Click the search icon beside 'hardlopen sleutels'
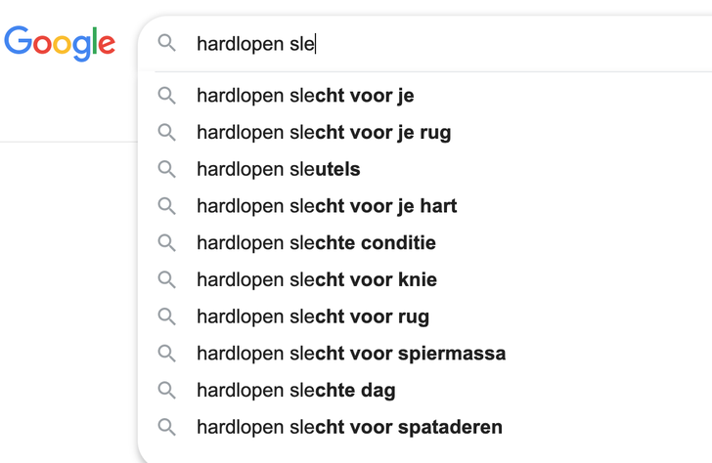This screenshot has height=463, width=712. [167, 170]
